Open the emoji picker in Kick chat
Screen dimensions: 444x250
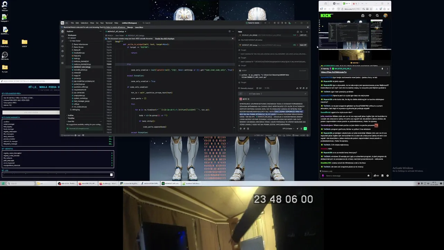click(368, 176)
